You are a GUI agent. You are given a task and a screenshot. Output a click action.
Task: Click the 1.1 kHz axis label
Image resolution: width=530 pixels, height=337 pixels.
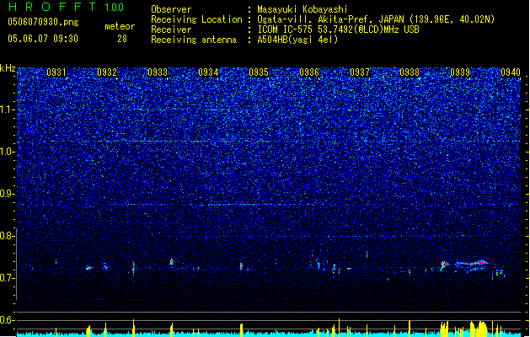click(x=8, y=110)
